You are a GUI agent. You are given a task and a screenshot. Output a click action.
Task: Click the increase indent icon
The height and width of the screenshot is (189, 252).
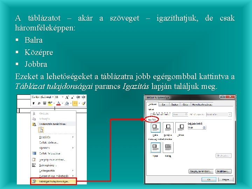click(84, 97)
